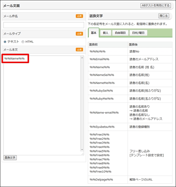This screenshot has width=176, height=187.
Task: Select the テキスト mail type radio
Action: (5, 42)
